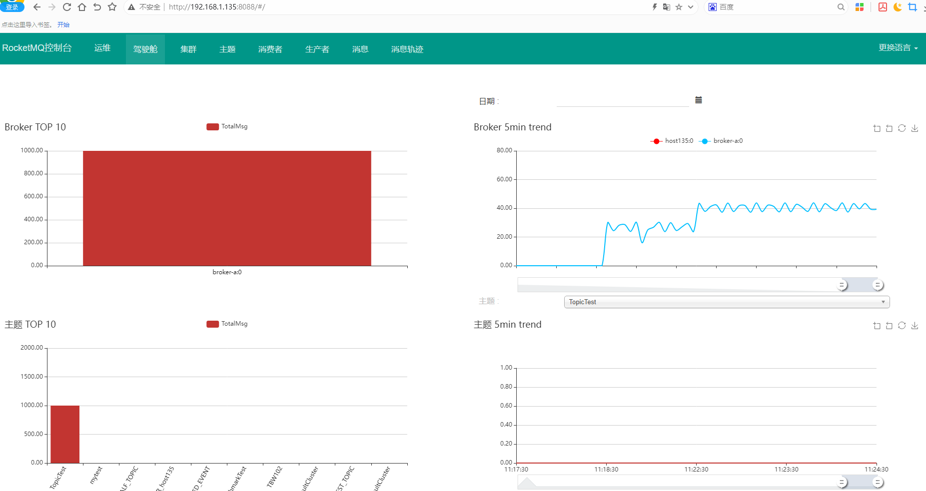The width and height of the screenshot is (926, 491).
Task: Save the 主题 5min trend chart image
Action: (915, 326)
